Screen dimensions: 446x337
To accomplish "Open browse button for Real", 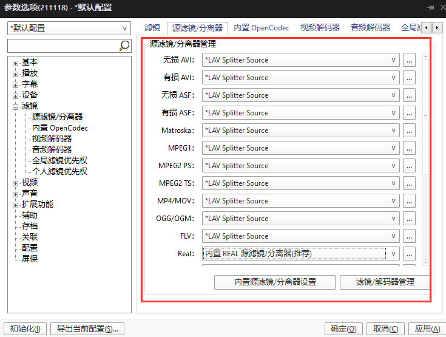I will pyautogui.click(x=410, y=254).
